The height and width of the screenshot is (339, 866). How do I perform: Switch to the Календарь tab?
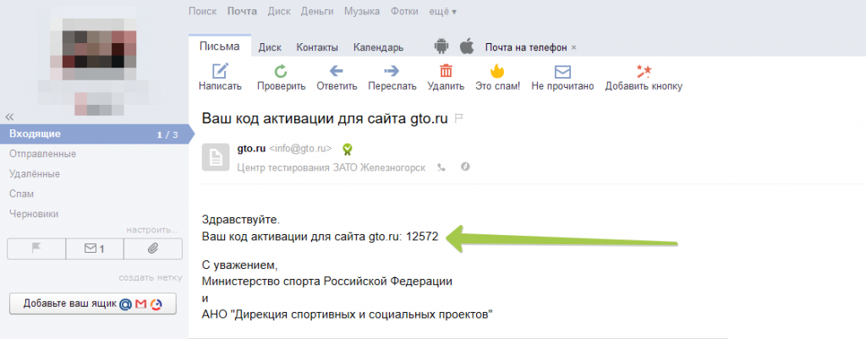pos(378,47)
